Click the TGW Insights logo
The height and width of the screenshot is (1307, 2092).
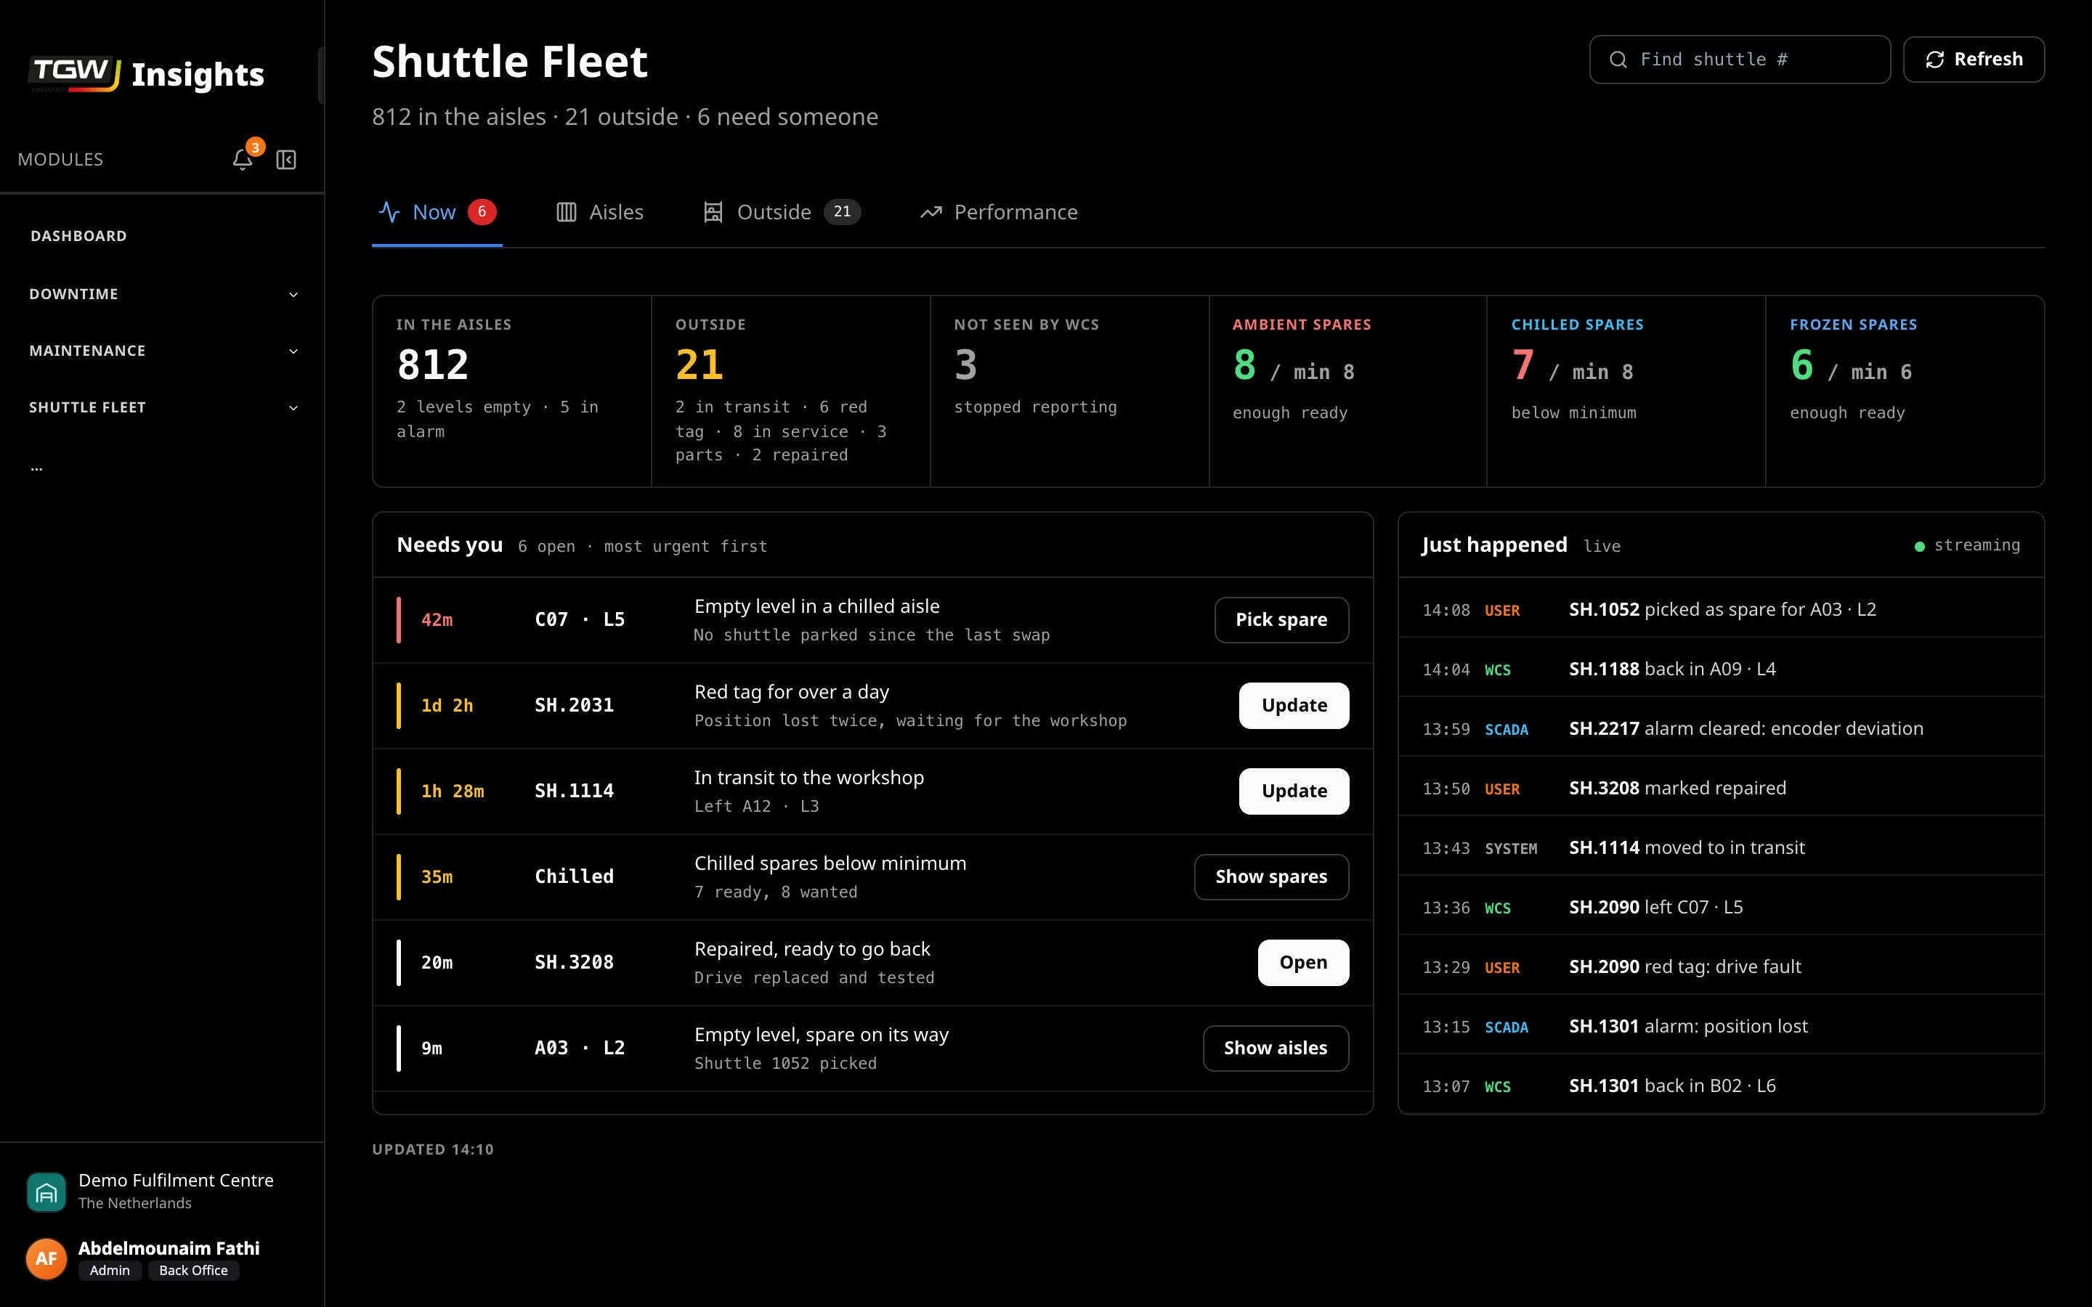(147, 74)
